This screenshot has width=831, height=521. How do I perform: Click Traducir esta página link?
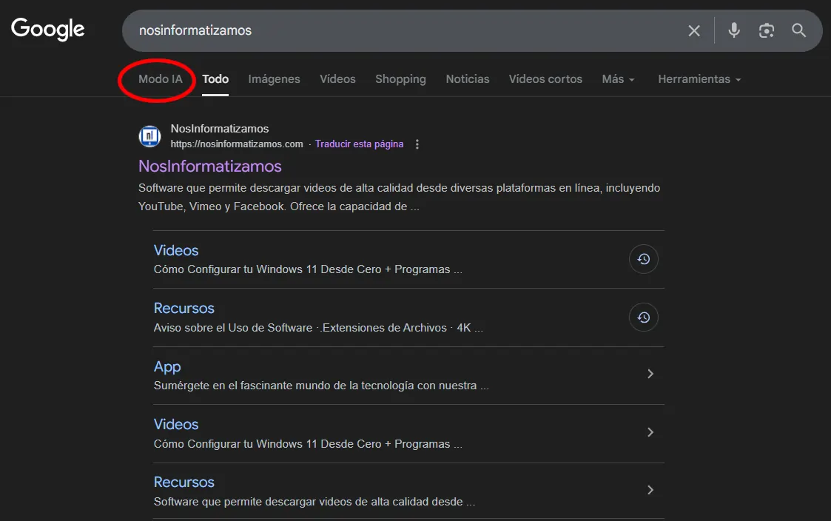[359, 144]
